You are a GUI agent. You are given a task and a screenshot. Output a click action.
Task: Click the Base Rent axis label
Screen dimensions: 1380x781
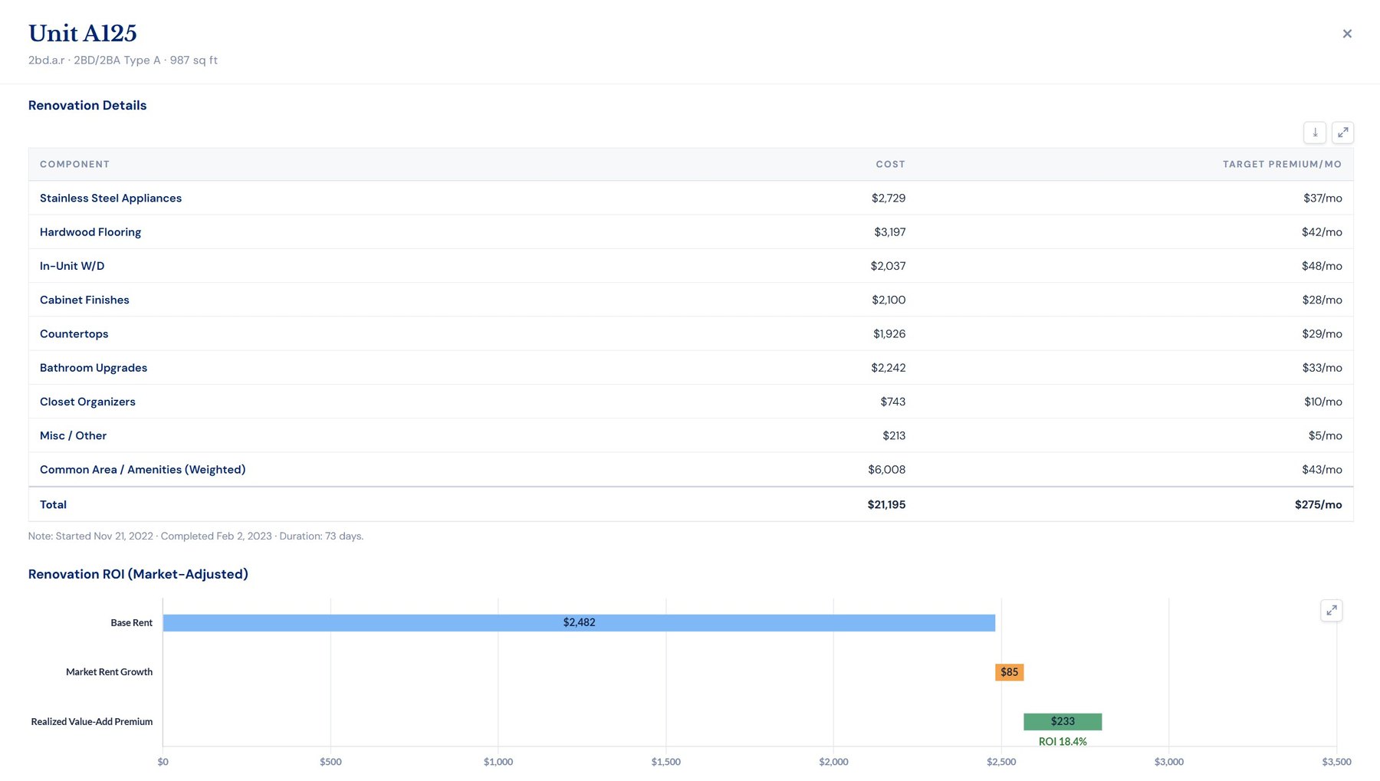(x=131, y=622)
